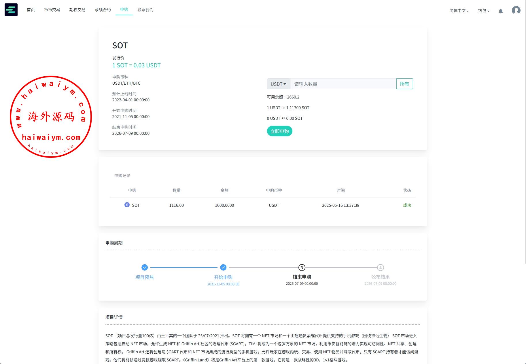The width and height of the screenshot is (526, 364).
Task: Open the 联系我们 contact link
Action: coord(145,10)
